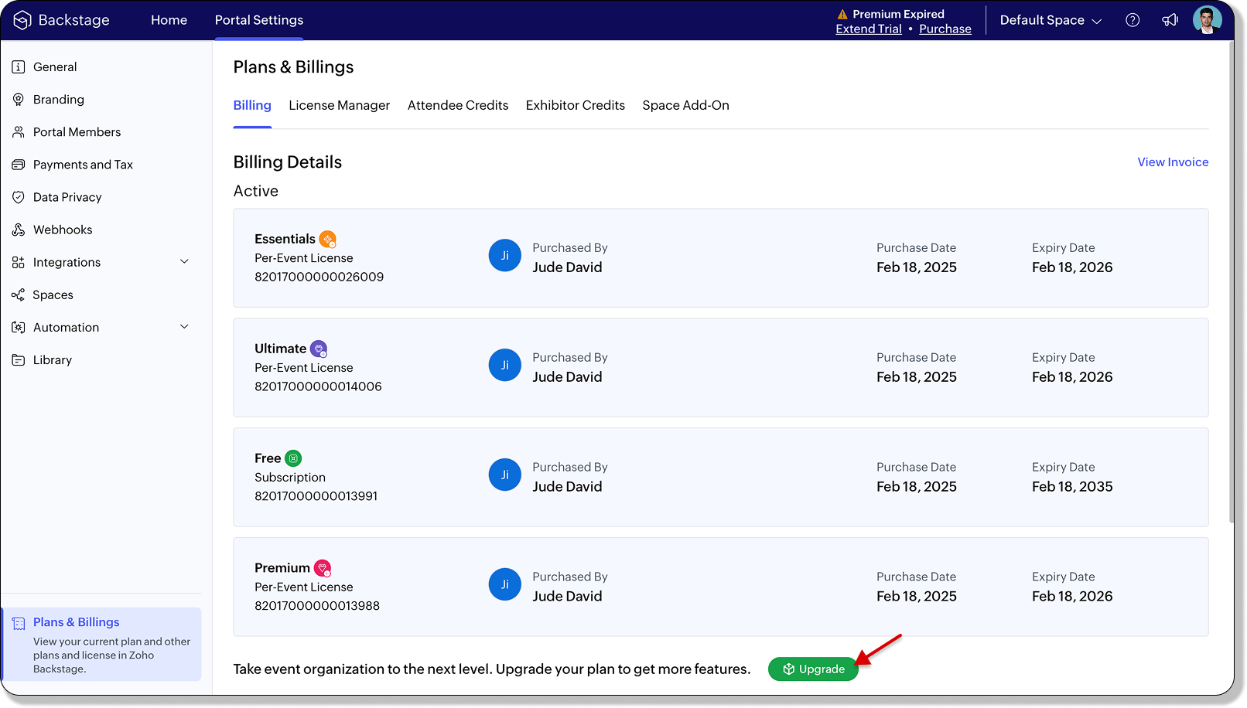Click Jude David avatar in Essentials row
1247x708 pixels.
point(505,256)
